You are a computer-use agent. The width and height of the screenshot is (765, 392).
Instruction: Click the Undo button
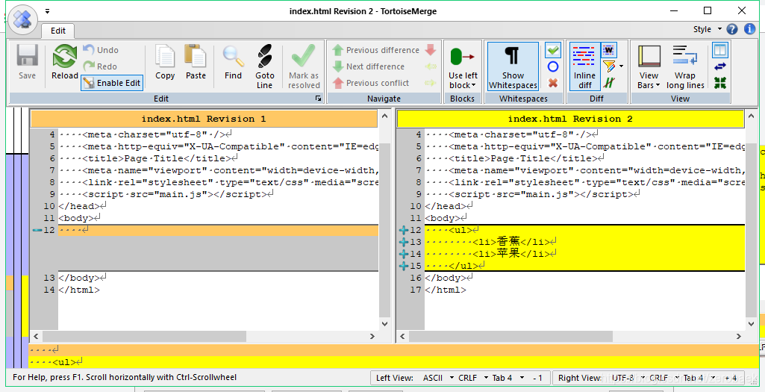[101, 50]
